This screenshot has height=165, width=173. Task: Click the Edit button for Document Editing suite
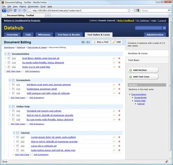pyautogui.click(x=117, y=42)
